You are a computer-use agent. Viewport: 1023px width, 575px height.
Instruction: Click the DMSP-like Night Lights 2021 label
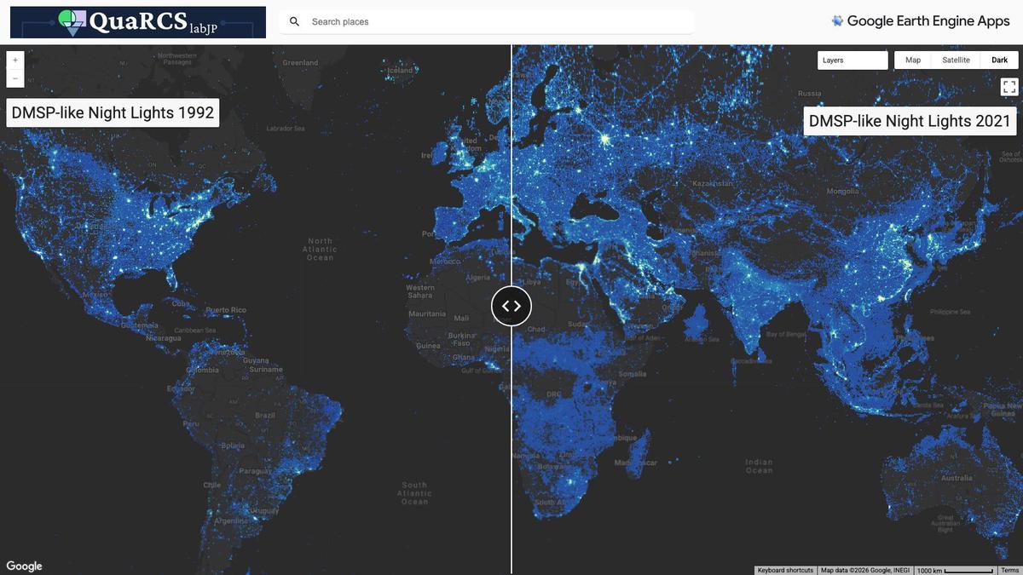coord(910,121)
